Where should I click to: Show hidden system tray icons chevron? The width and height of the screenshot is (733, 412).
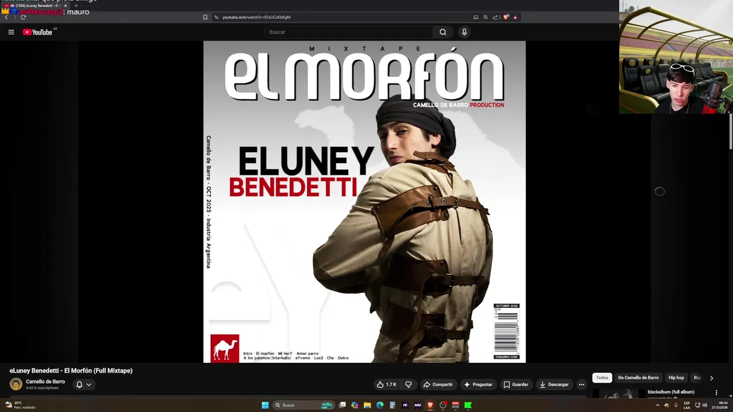point(657,405)
